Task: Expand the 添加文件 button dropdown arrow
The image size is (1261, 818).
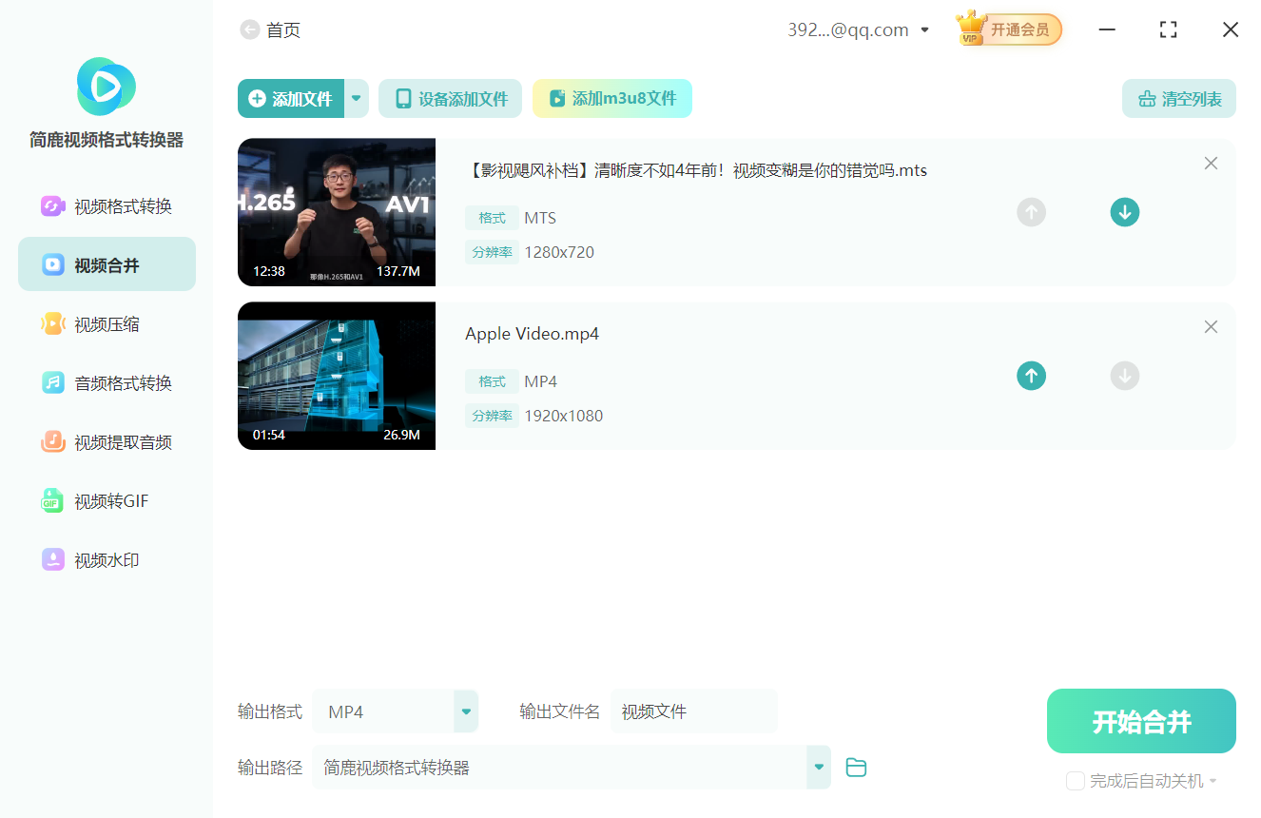Action: point(356,98)
